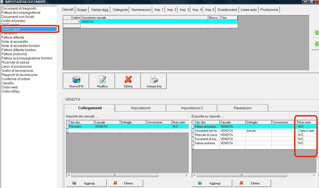The height and width of the screenshot is (188, 319).
Task: Select Lanci di produzione
Action: [17, 66]
